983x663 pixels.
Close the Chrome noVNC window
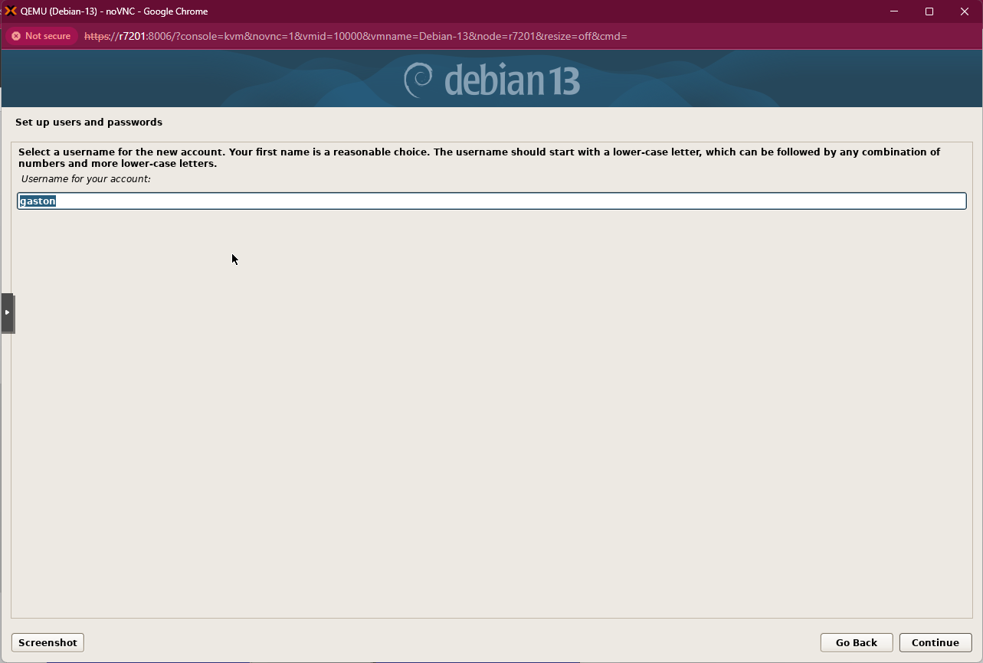pos(964,11)
